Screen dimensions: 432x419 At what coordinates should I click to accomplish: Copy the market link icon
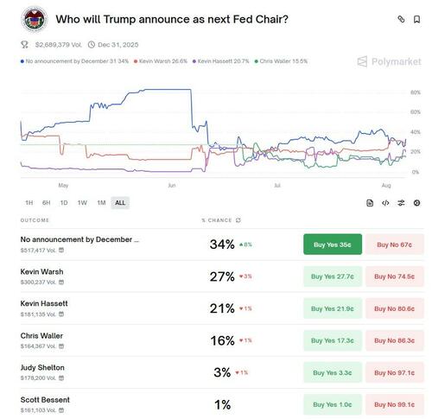401,19
